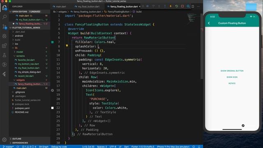263x148 pixels.
Task: Click the widgets breadcrumb segment
Action: (x=62, y=12)
